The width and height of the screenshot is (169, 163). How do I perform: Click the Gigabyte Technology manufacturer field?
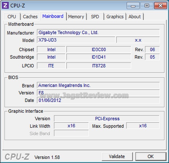tap(98, 32)
